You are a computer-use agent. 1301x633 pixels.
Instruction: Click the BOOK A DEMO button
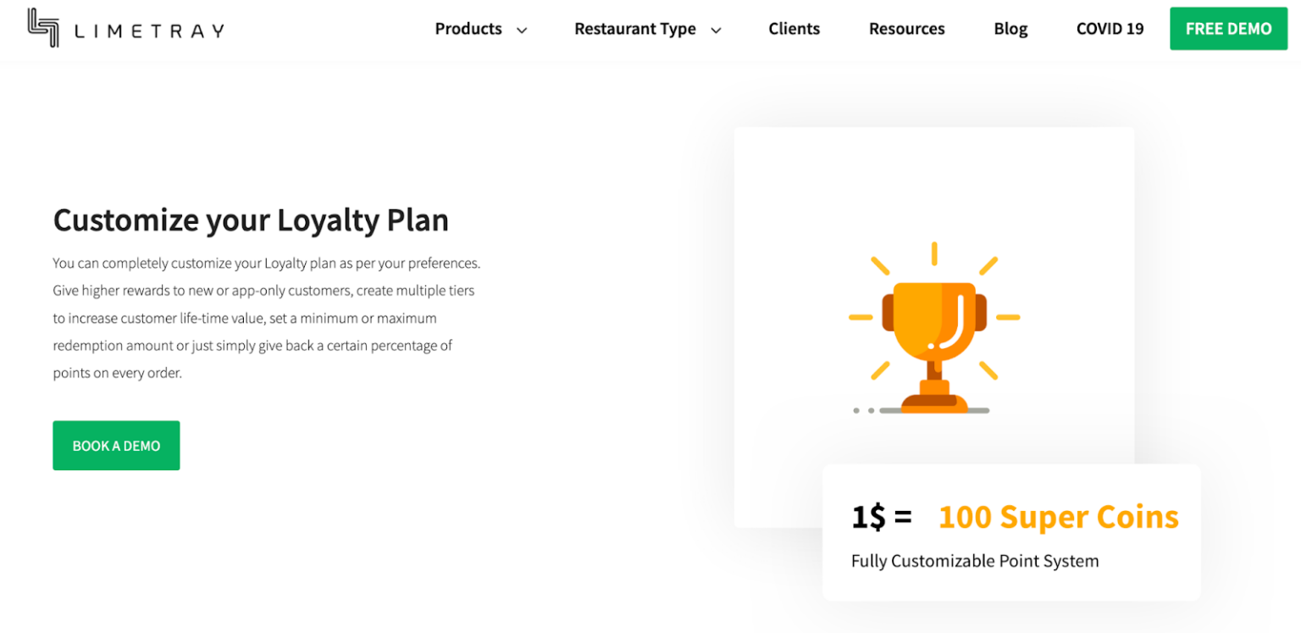pos(116,446)
